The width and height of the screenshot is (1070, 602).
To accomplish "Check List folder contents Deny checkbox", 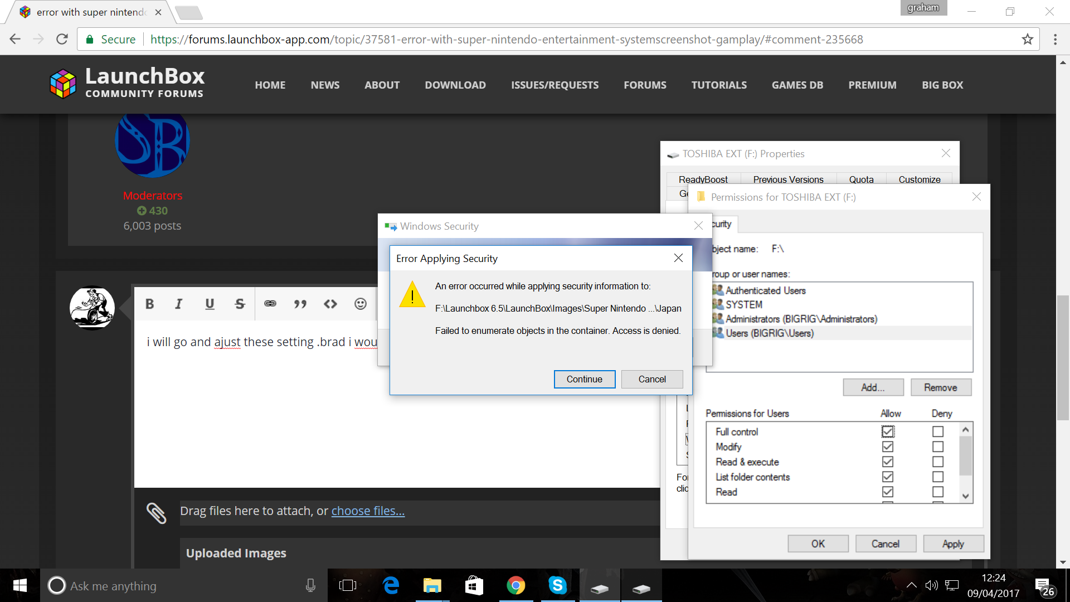I will pyautogui.click(x=938, y=477).
